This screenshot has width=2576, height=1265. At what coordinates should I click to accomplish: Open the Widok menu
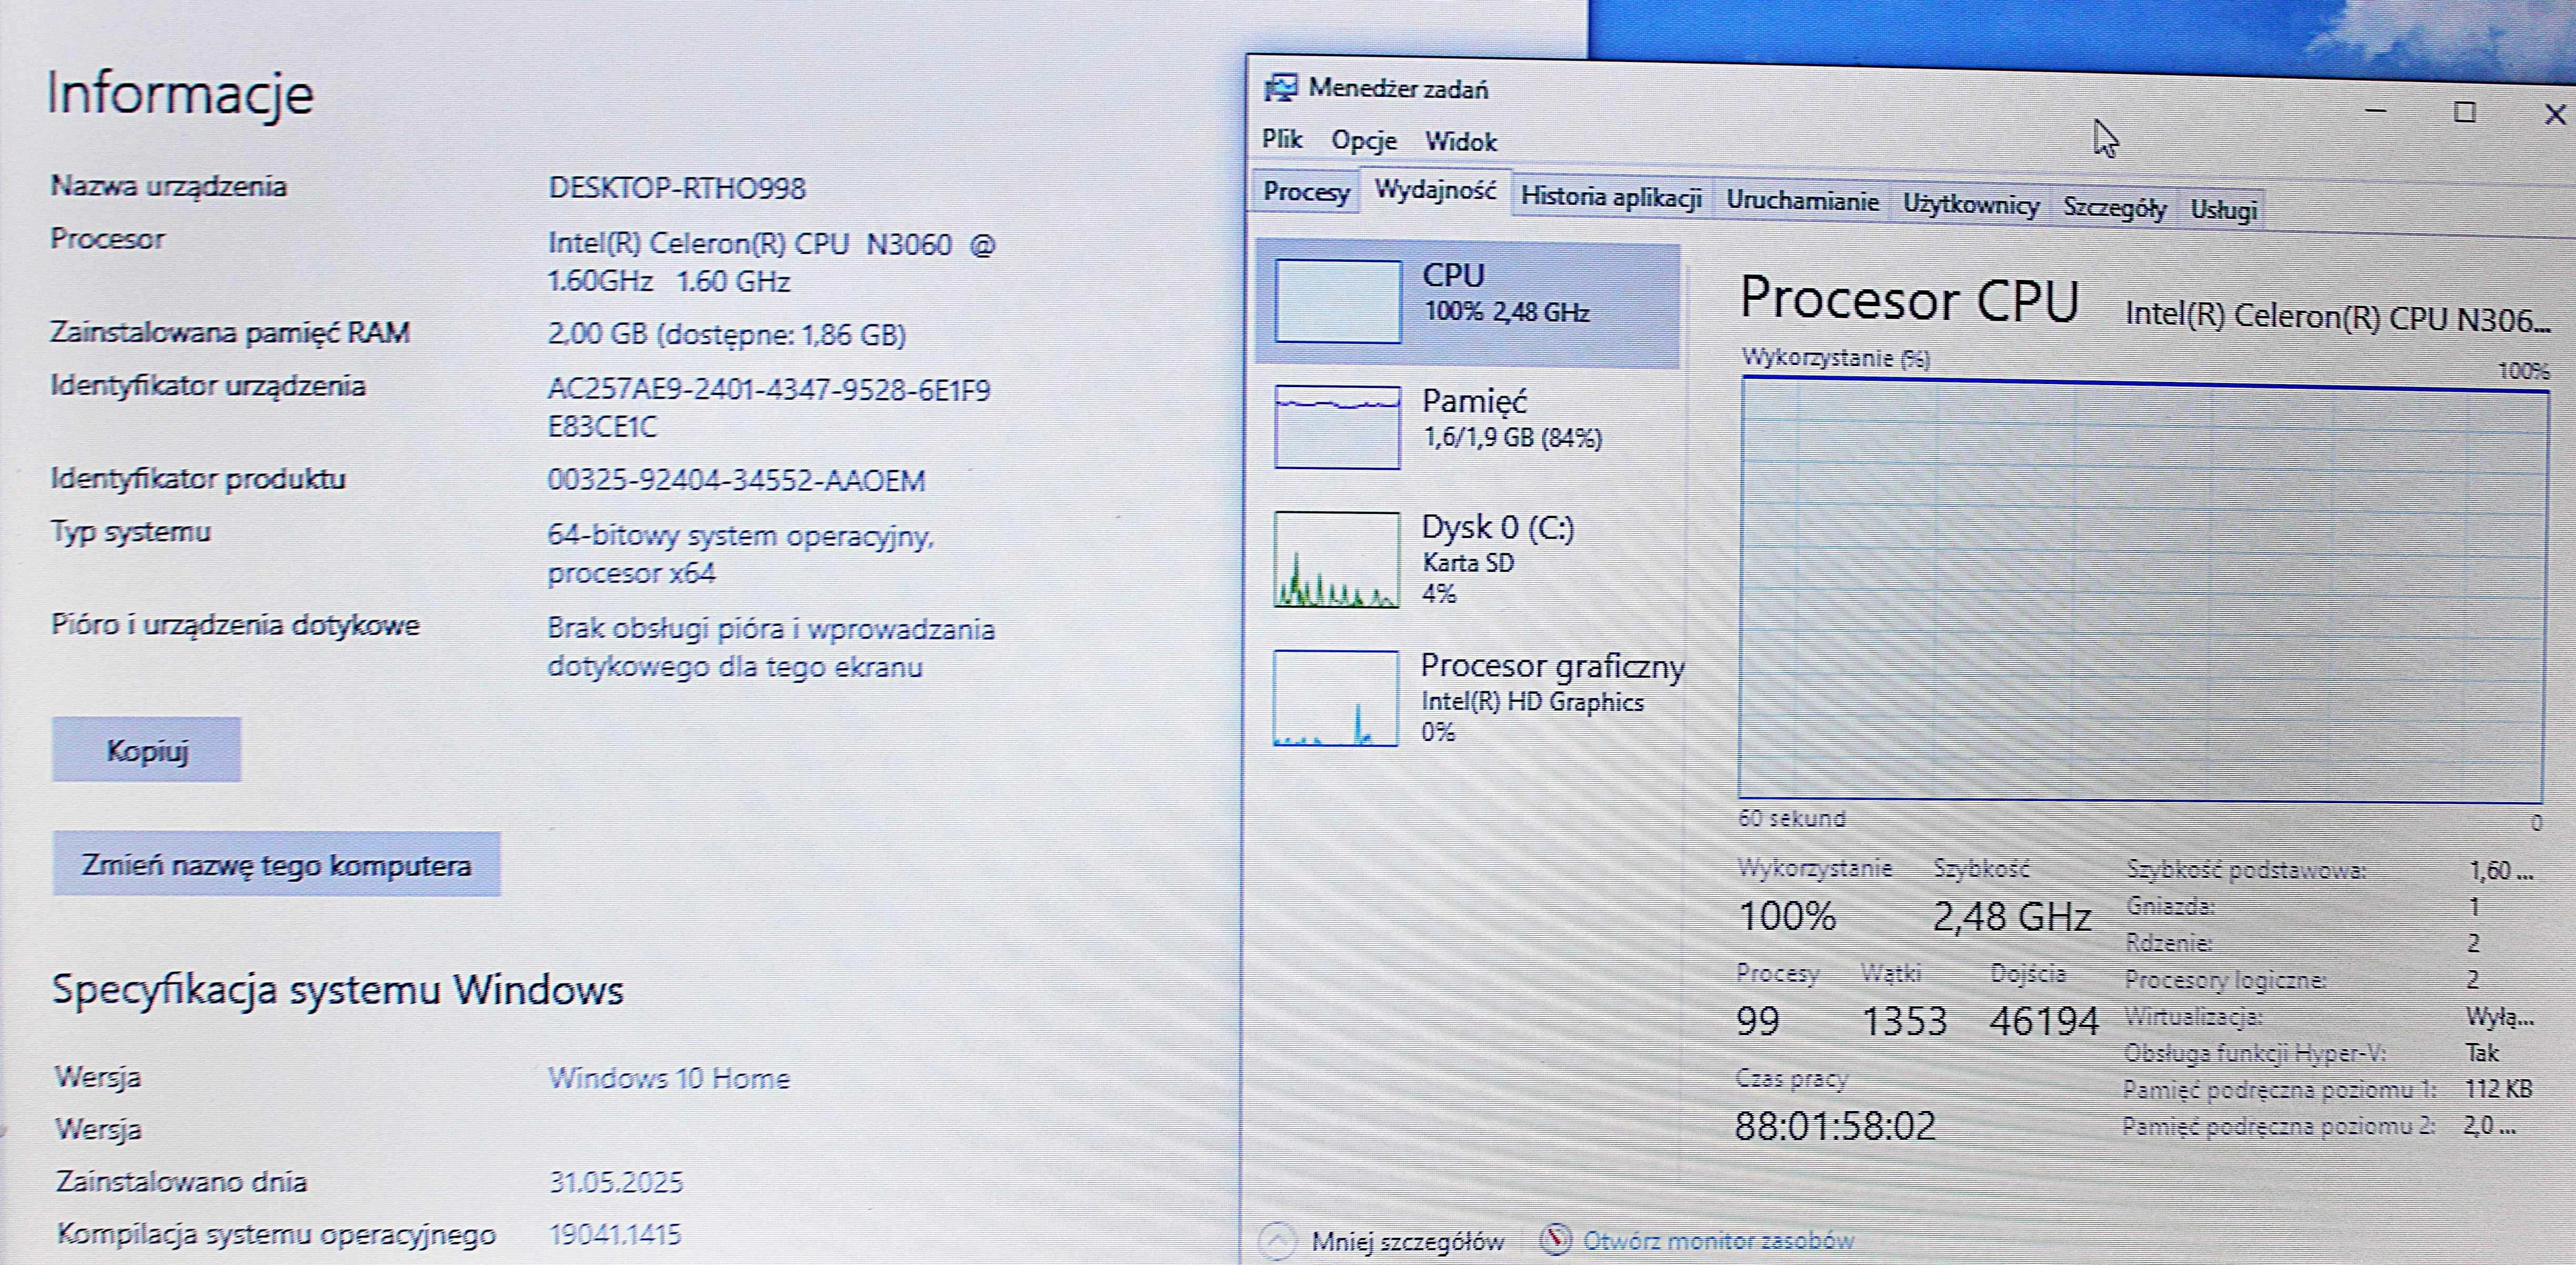(x=1462, y=140)
